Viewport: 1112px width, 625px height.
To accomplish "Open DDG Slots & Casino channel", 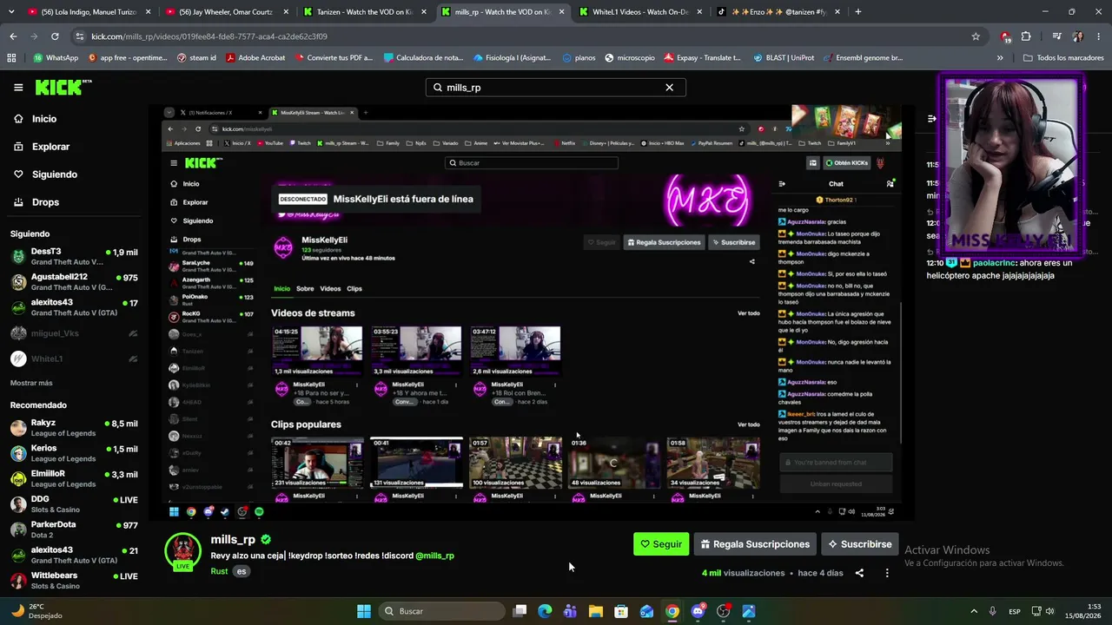I will pos(74,504).
